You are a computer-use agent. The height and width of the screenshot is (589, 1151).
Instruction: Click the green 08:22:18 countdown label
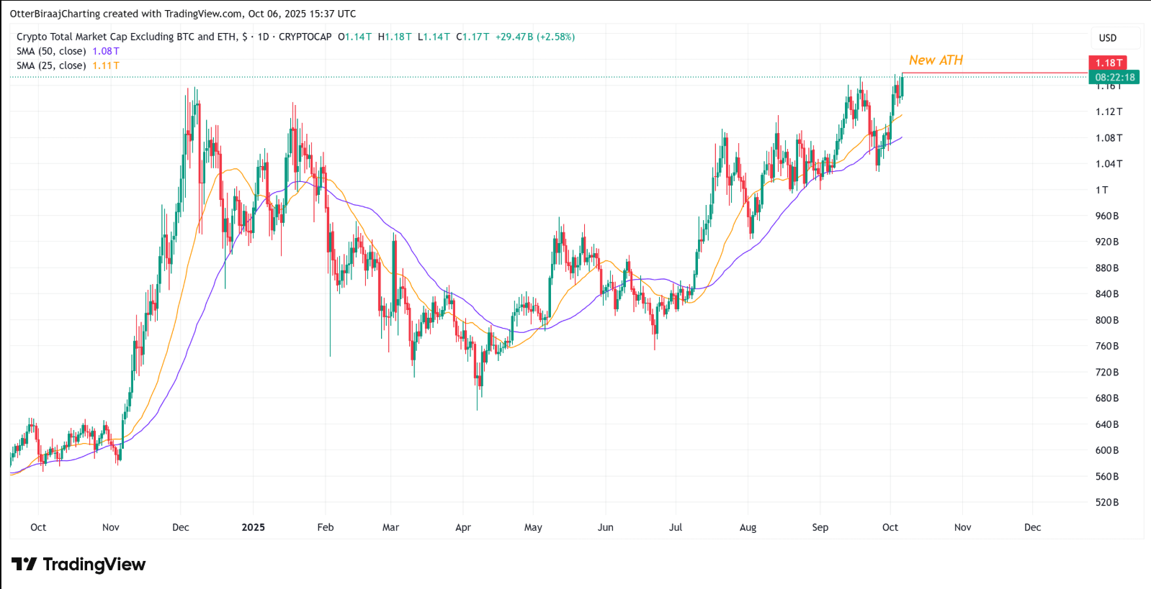pos(1114,77)
